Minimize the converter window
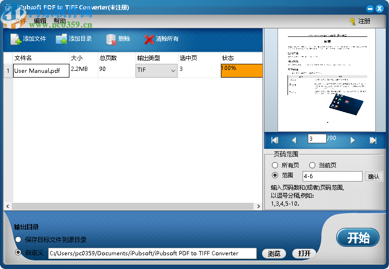The width and height of the screenshot is (389, 269). point(370,9)
